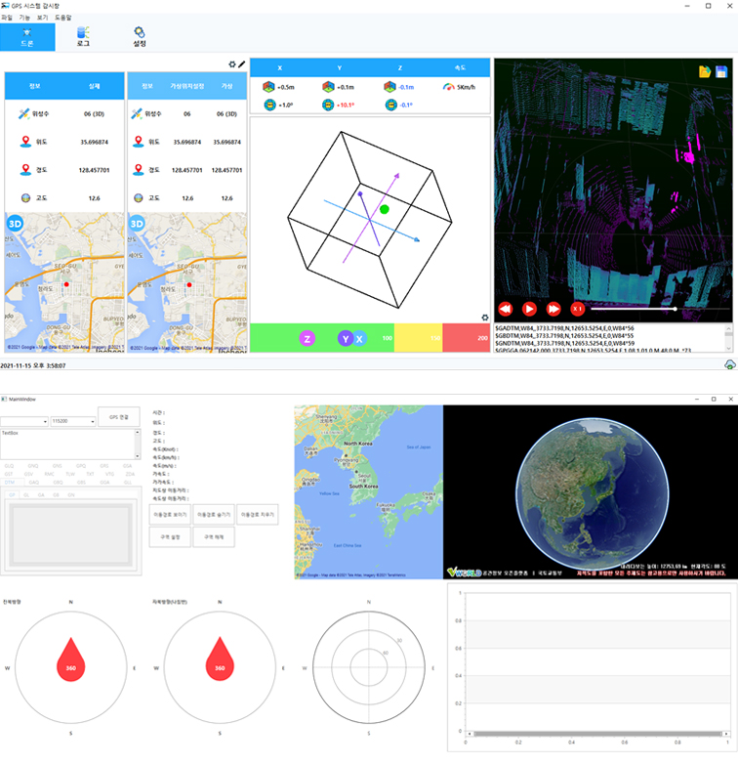
Task: Switch to the 로그 tab
Action: tap(83, 37)
